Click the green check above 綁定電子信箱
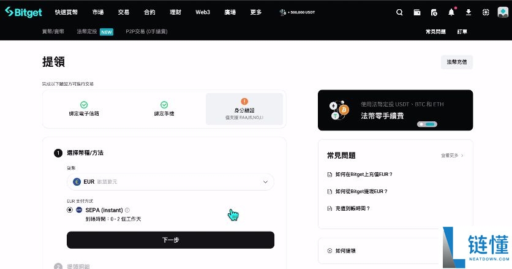The height and width of the screenshot is (269, 512). pyautogui.click(x=84, y=105)
